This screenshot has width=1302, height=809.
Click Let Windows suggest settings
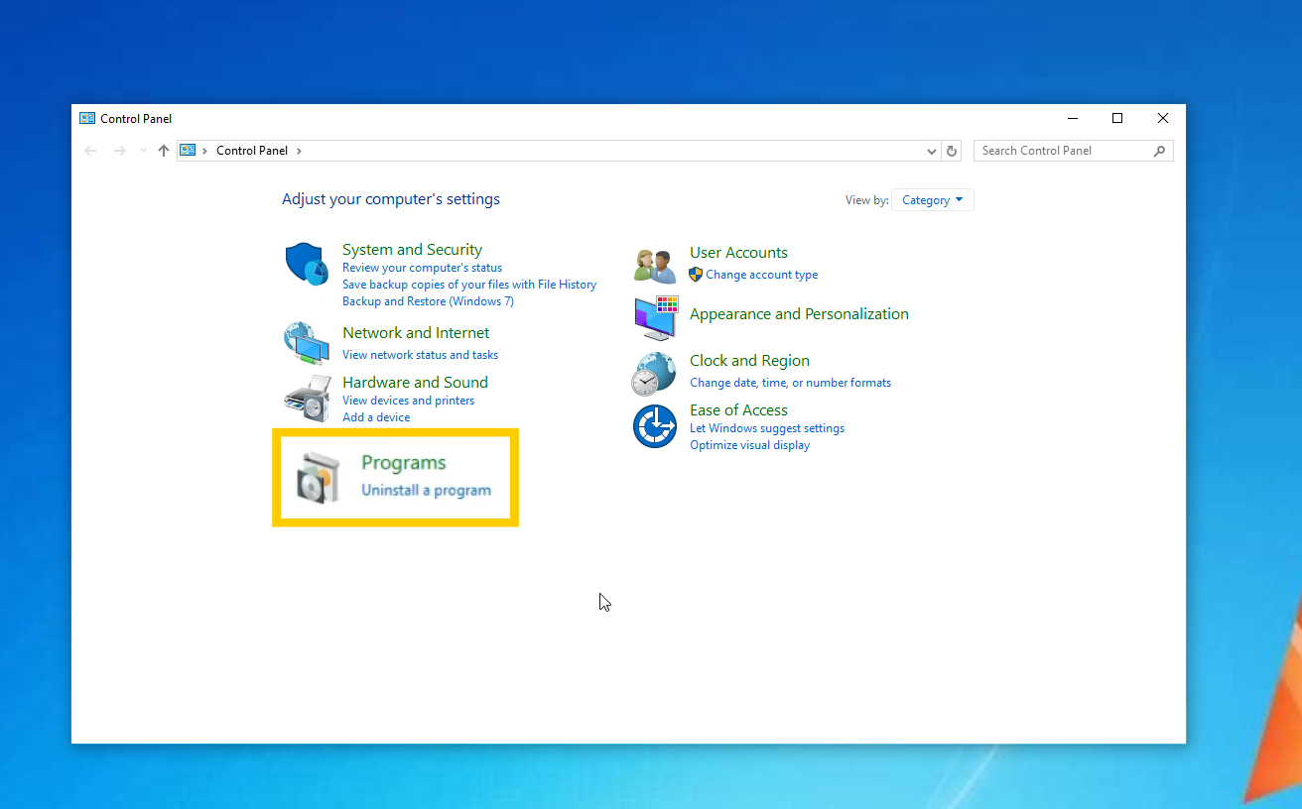[x=767, y=428]
